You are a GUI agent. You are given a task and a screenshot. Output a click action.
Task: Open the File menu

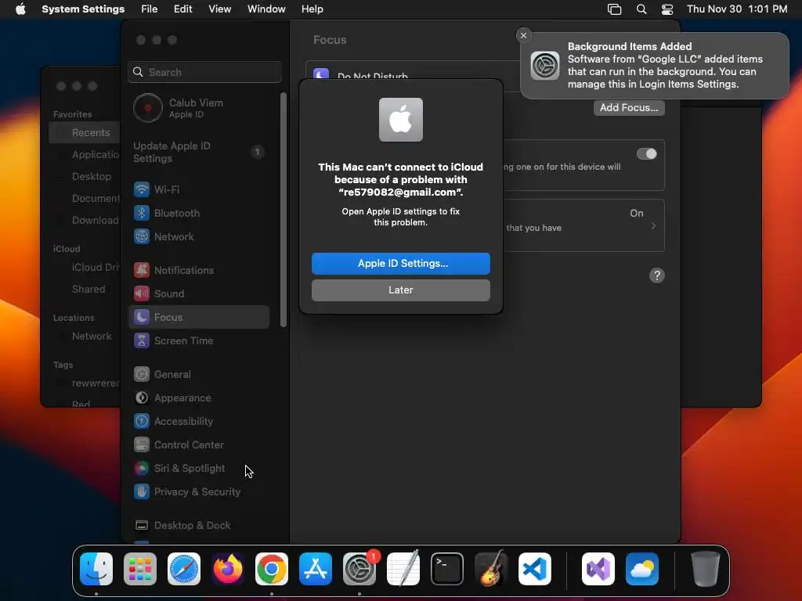pyautogui.click(x=150, y=9)
